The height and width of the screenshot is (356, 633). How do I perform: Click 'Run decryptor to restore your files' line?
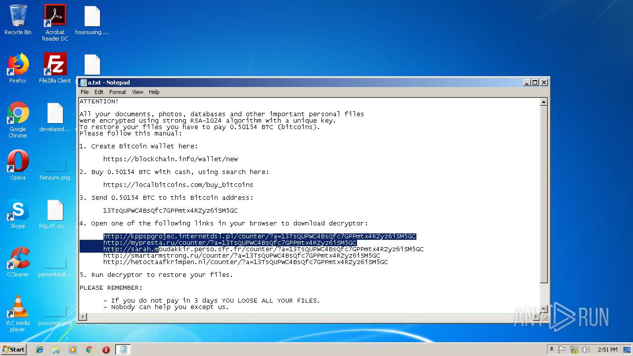tap(156, 275)
